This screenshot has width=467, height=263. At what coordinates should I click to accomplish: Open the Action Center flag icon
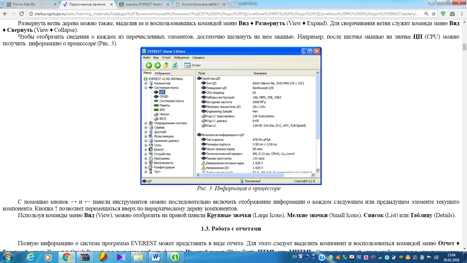coord(429,257)
